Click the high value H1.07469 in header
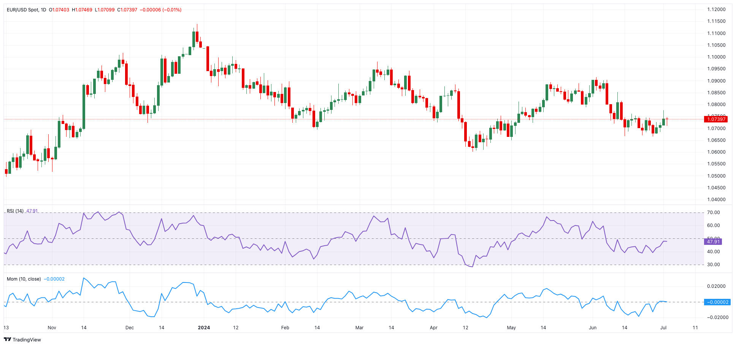This screenshot has width=736, height=346. point(82,10)
